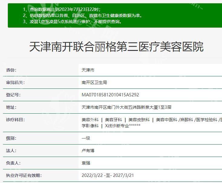Viewport: 222px width, 183px height.
Task: Click the 省份 label
Action: (x=11, y=70)
